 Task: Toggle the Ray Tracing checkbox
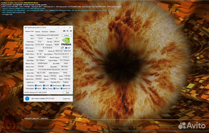click(44, 88)
